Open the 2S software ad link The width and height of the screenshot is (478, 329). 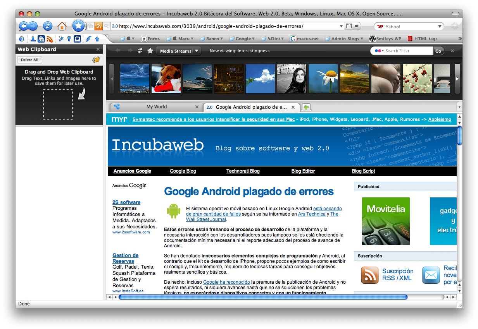(x=126, y=202)
